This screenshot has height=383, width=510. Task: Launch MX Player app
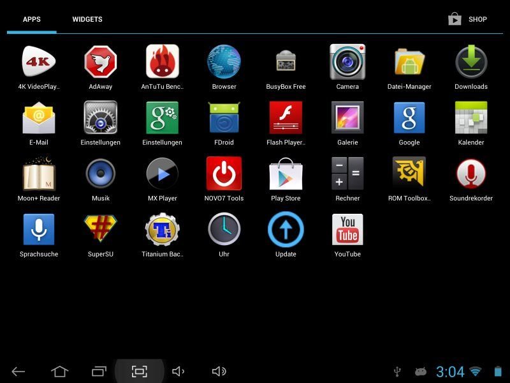point(163,174)
